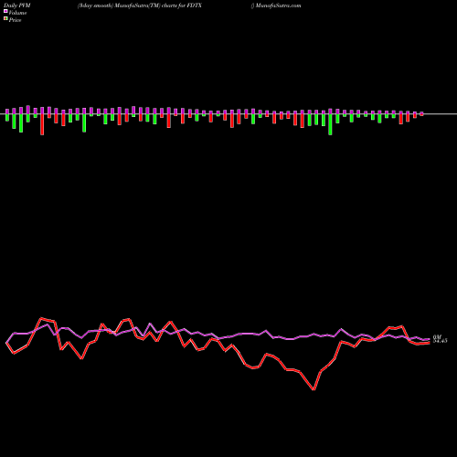Viewport: 457px width, 457px height.
Task: Click the first volume bar on the chart
Action: (7, 115)
